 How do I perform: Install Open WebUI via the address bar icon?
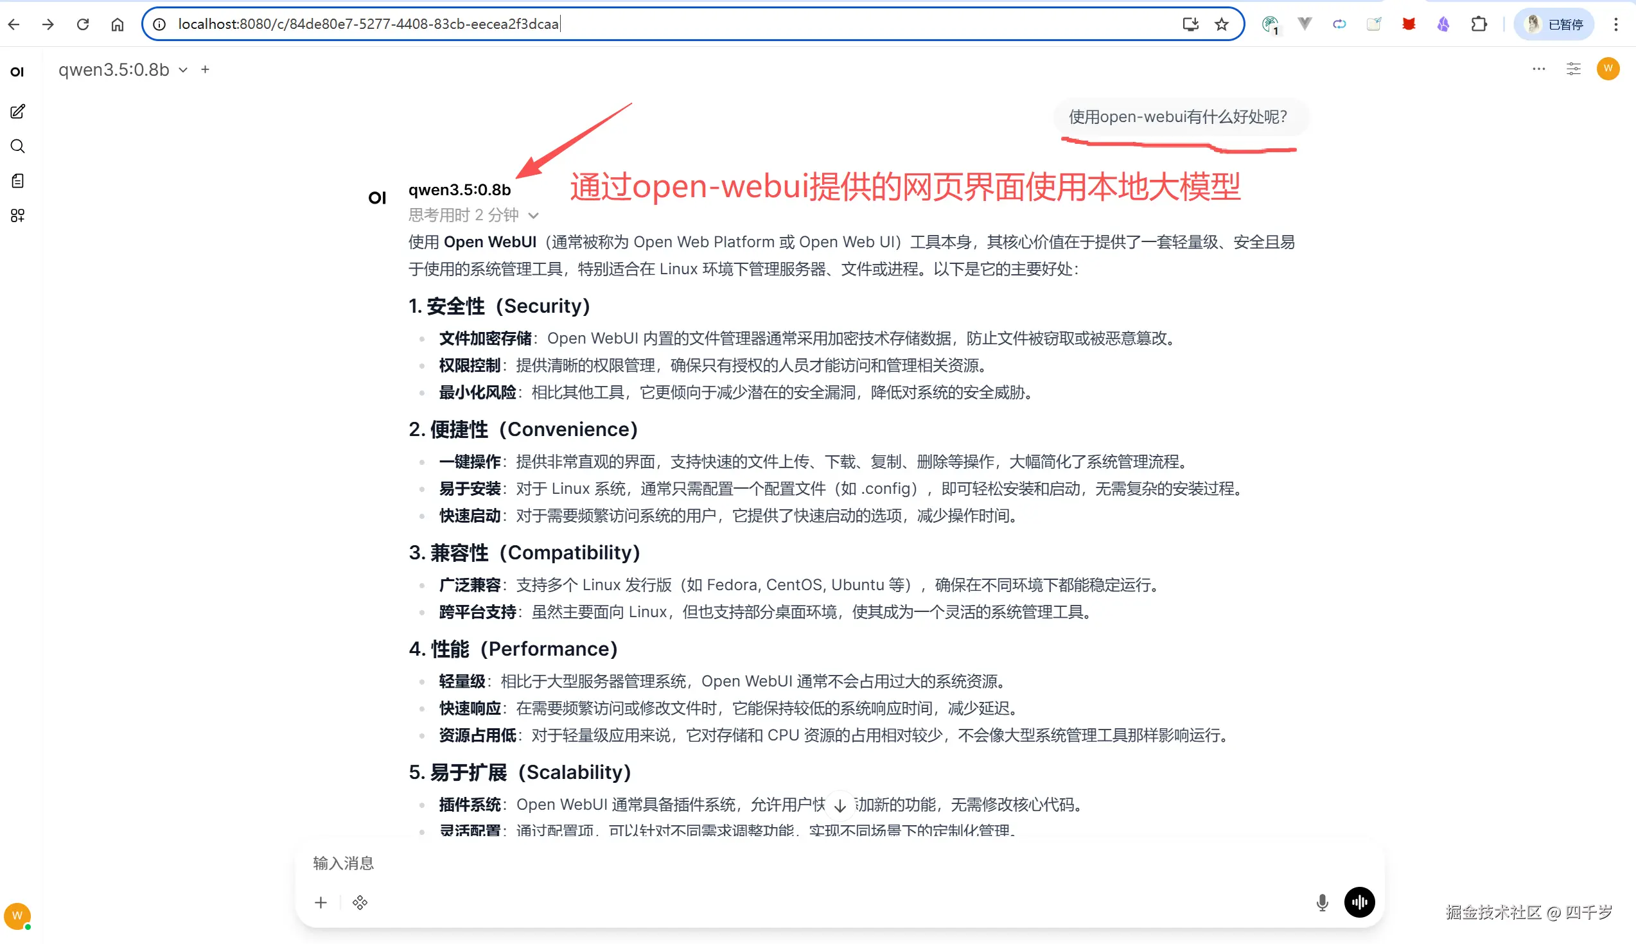[x=1190, y=24]
